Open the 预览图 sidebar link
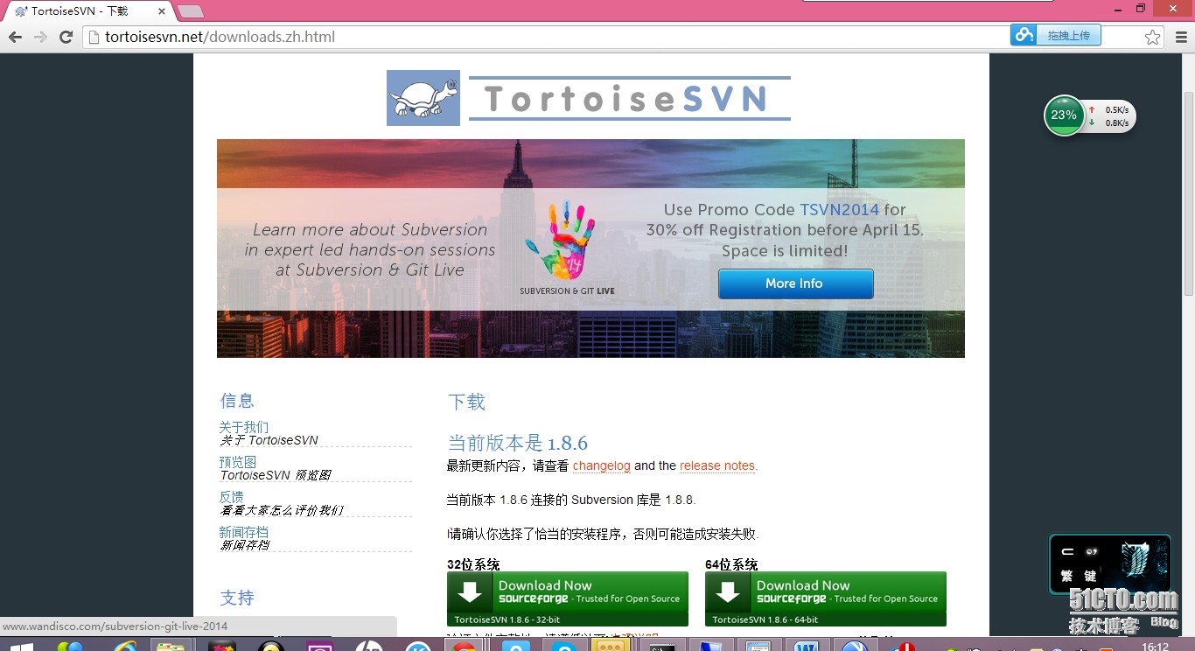 pos(237,462)
